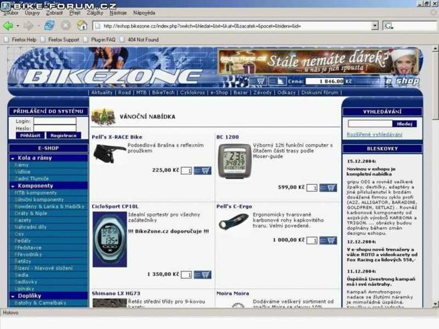Open the Firefox Help bookmark
439x329 pixels.
(20, 40)
